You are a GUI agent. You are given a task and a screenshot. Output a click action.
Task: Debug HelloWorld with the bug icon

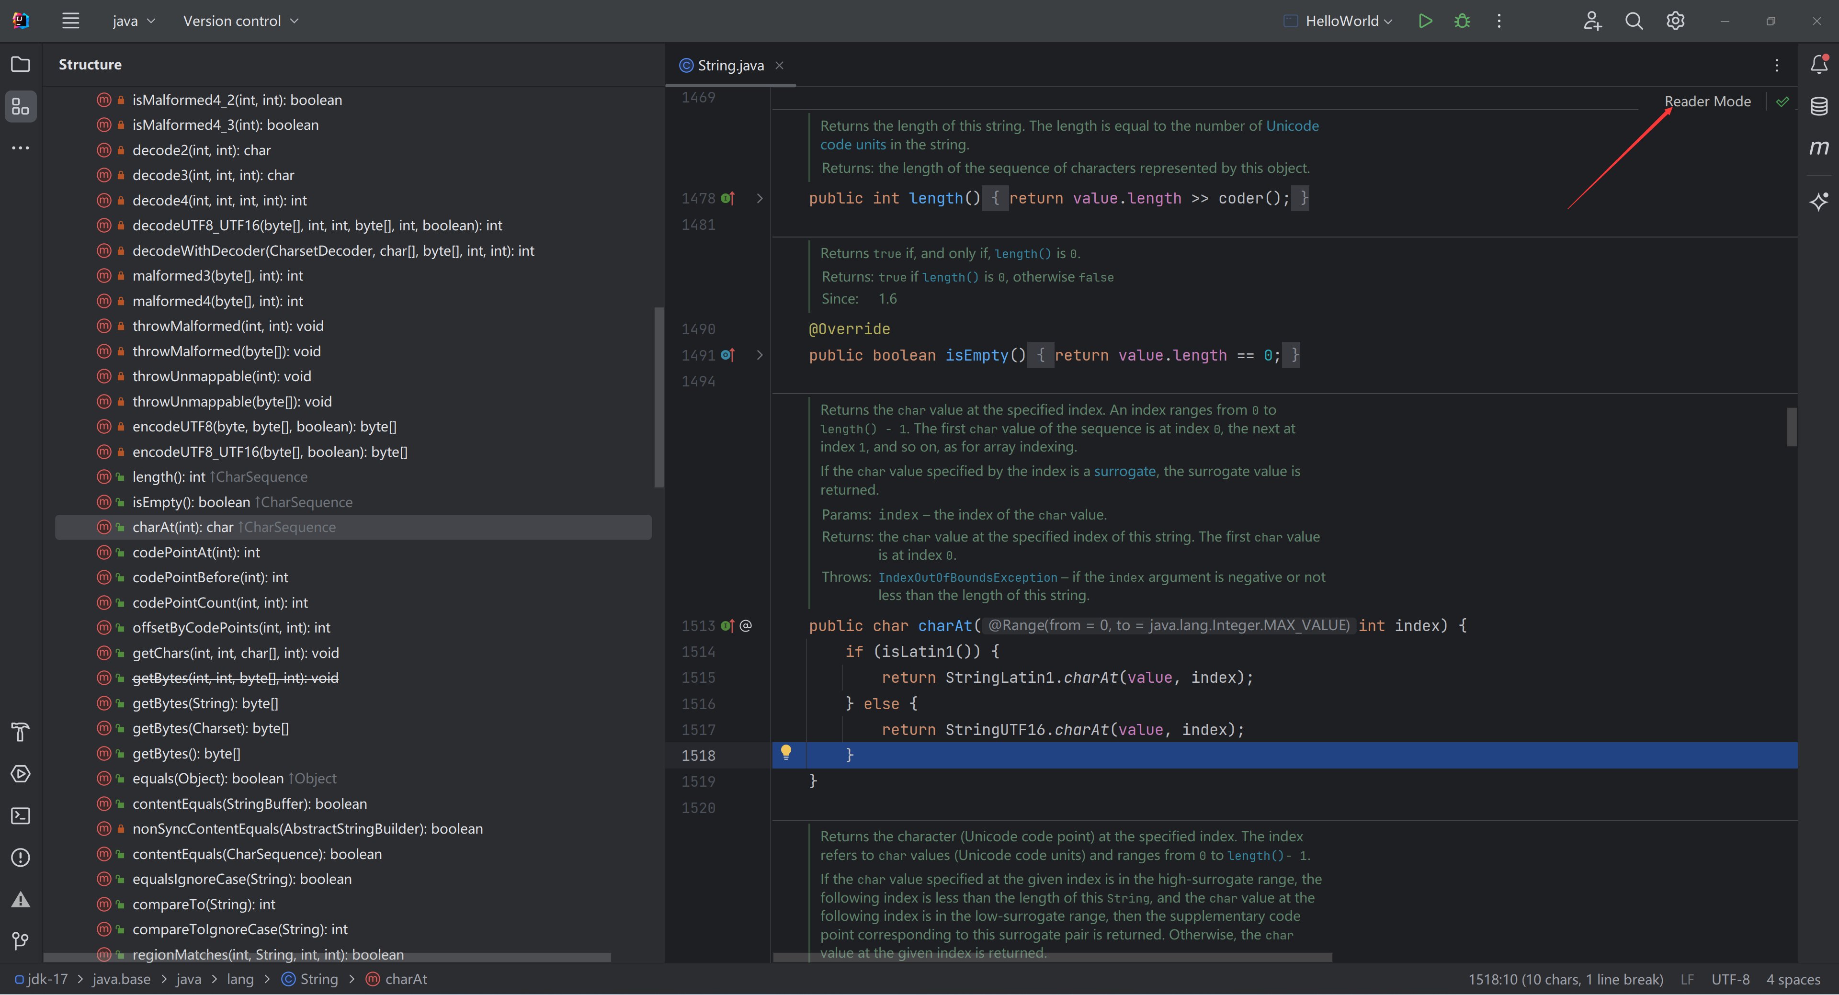click(x=1462, y=21)
